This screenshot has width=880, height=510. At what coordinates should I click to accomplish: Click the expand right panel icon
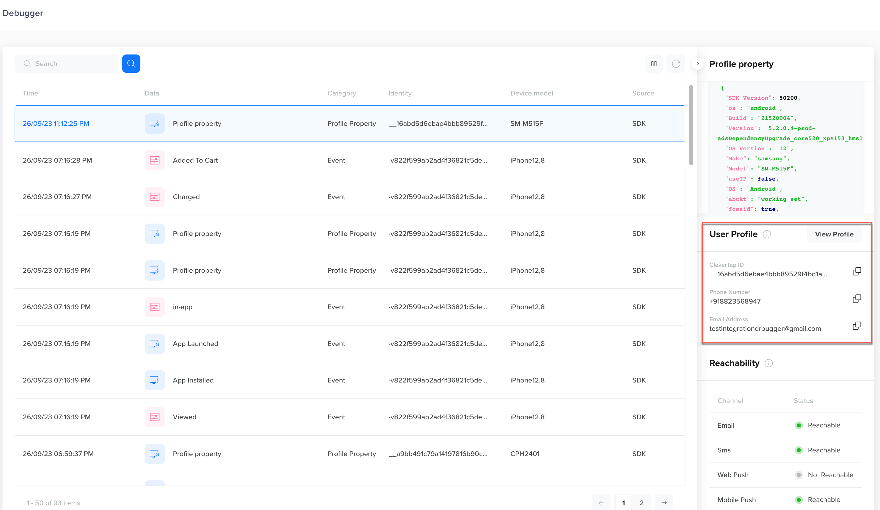coord(697,63)
